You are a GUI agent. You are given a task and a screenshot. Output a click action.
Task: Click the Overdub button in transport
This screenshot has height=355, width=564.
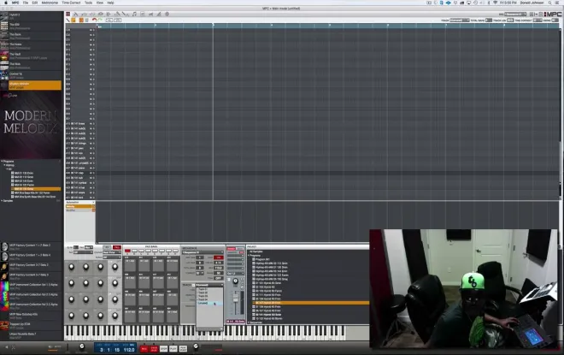pyautogui.click(x=154, y=348)
